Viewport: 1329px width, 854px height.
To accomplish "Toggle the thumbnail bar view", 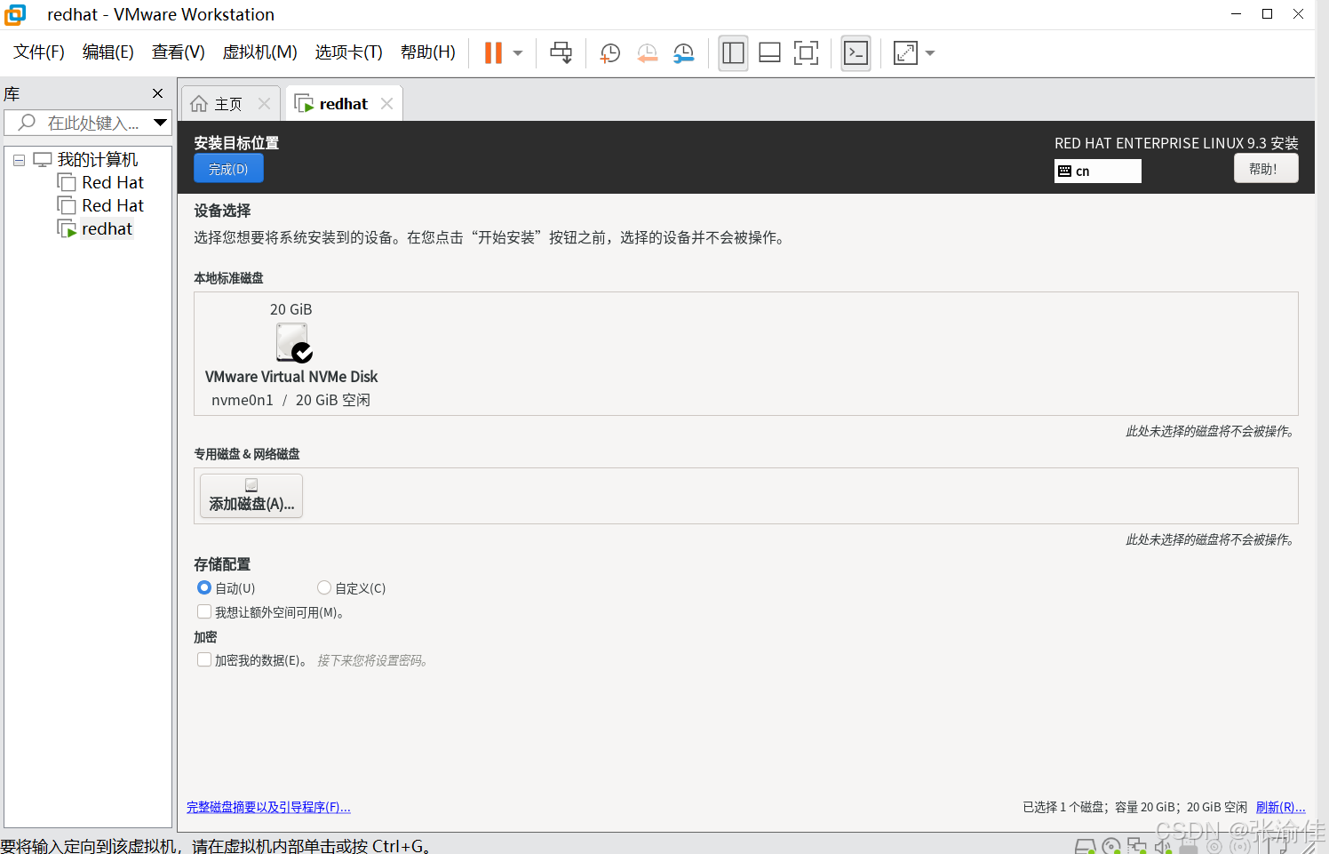I will pos(769,53).
